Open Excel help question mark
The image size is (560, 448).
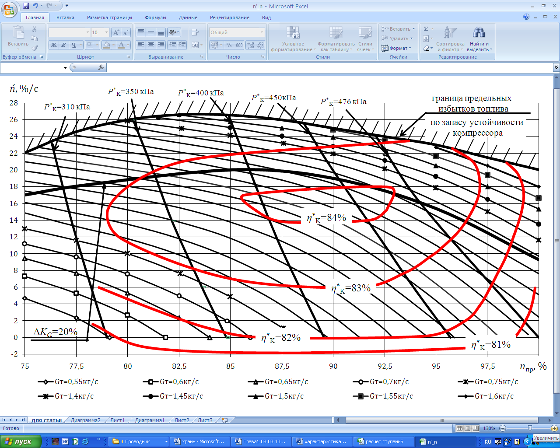pyautogui.click(x=526, y=17)
